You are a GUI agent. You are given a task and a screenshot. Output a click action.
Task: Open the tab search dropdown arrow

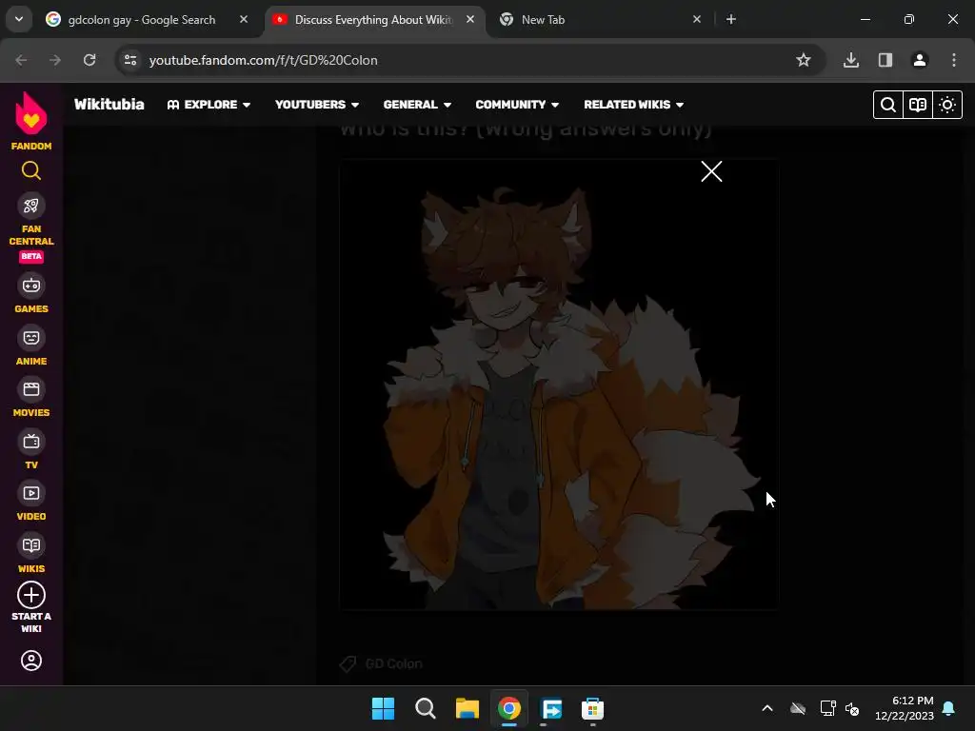coord(19,19)
